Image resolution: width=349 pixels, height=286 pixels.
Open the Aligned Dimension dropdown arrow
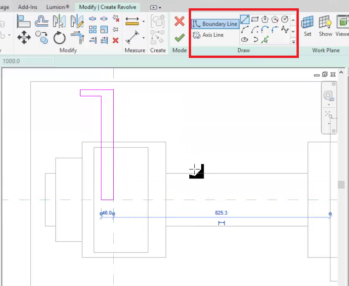pos(144,38)
